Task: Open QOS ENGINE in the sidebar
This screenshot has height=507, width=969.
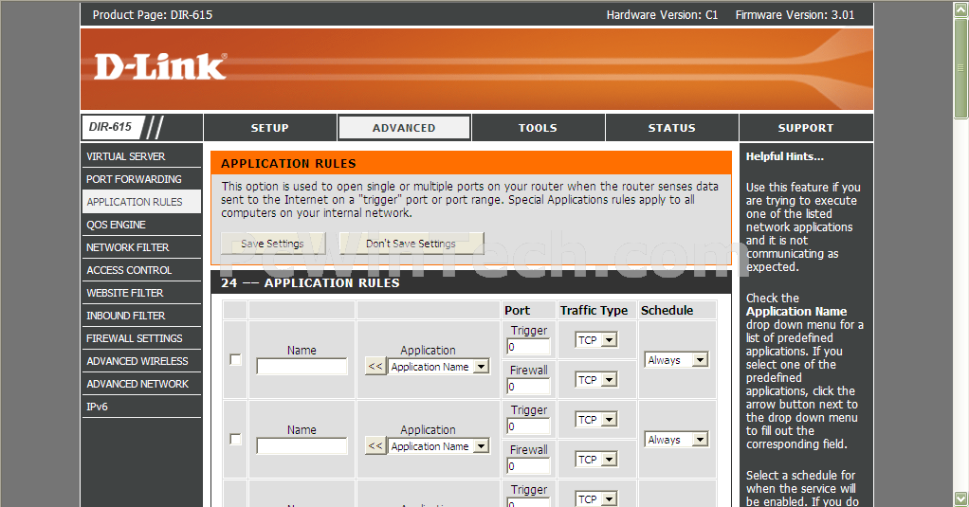Action: [x=141, y=225]
